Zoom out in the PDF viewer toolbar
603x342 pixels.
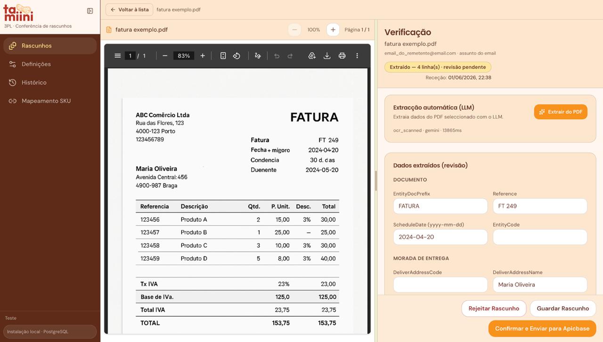[x=165, y=56]
